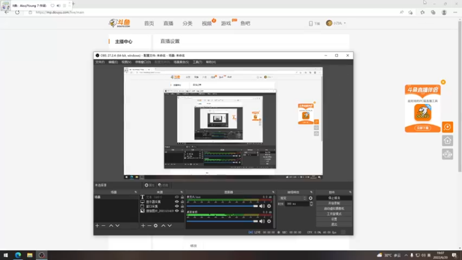The height and width of the screenshot is (260, 462).
Task: Add a new scene with the plus icon
Action: click(x=97, y=225)
